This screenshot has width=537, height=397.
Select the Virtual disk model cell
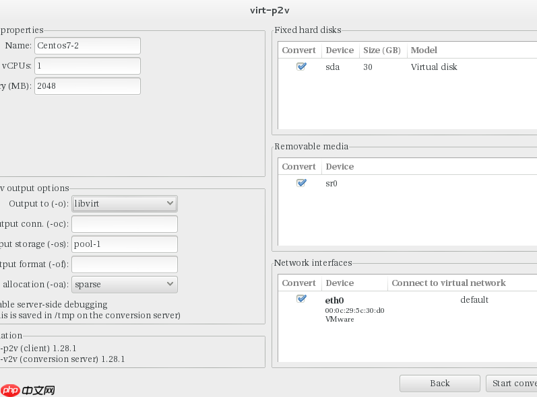point(434,67)
